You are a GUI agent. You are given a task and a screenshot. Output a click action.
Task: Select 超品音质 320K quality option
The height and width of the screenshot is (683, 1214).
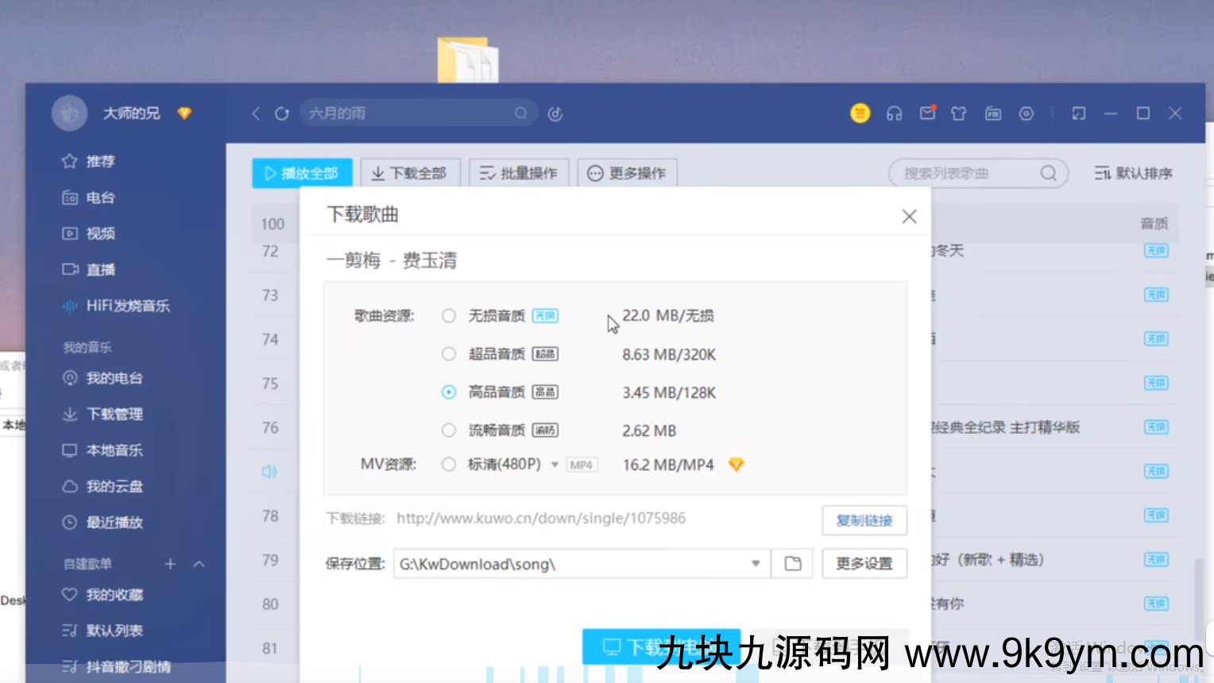coord(449,354)
